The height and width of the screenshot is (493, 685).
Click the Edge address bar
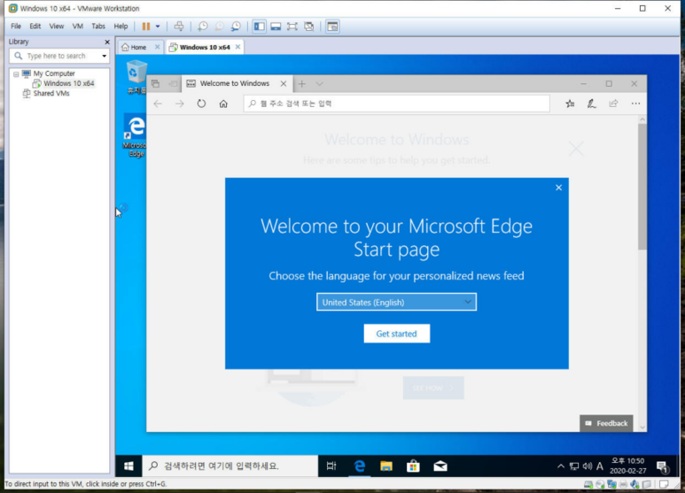pyautogui.click(x=397, y=104)
